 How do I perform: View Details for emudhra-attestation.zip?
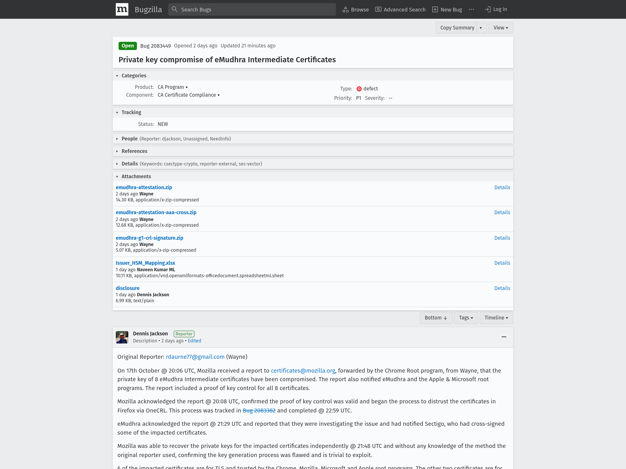pos(502,187)
